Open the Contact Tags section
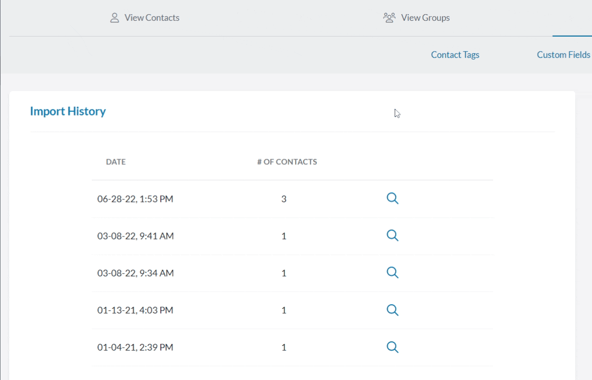Viewport: 592px width, 380px height. click(x=454, y=54)
